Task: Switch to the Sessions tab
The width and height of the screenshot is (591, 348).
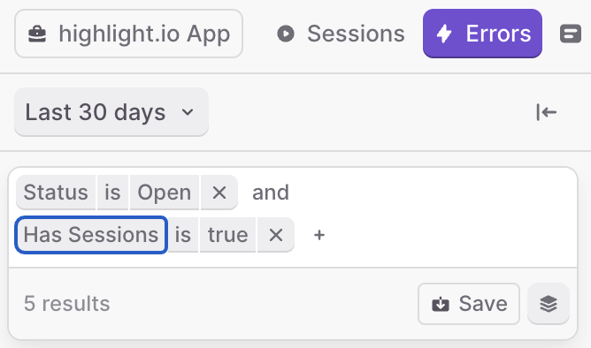Action: point(341,34)
